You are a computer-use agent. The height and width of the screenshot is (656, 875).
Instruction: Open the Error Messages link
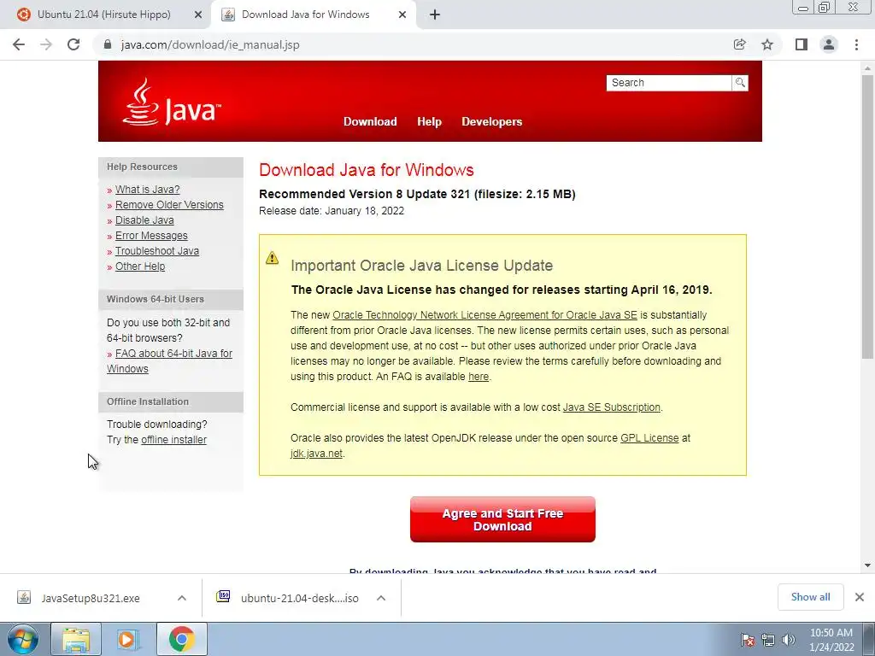tap(151, 236)
